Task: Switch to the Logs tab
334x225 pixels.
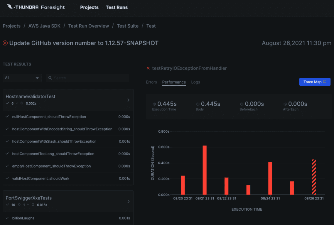Action: tap(195, 82)
